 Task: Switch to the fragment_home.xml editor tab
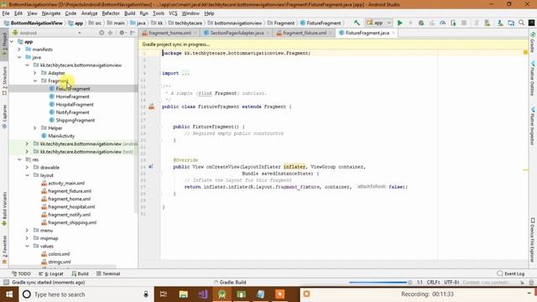coord(169,33)
